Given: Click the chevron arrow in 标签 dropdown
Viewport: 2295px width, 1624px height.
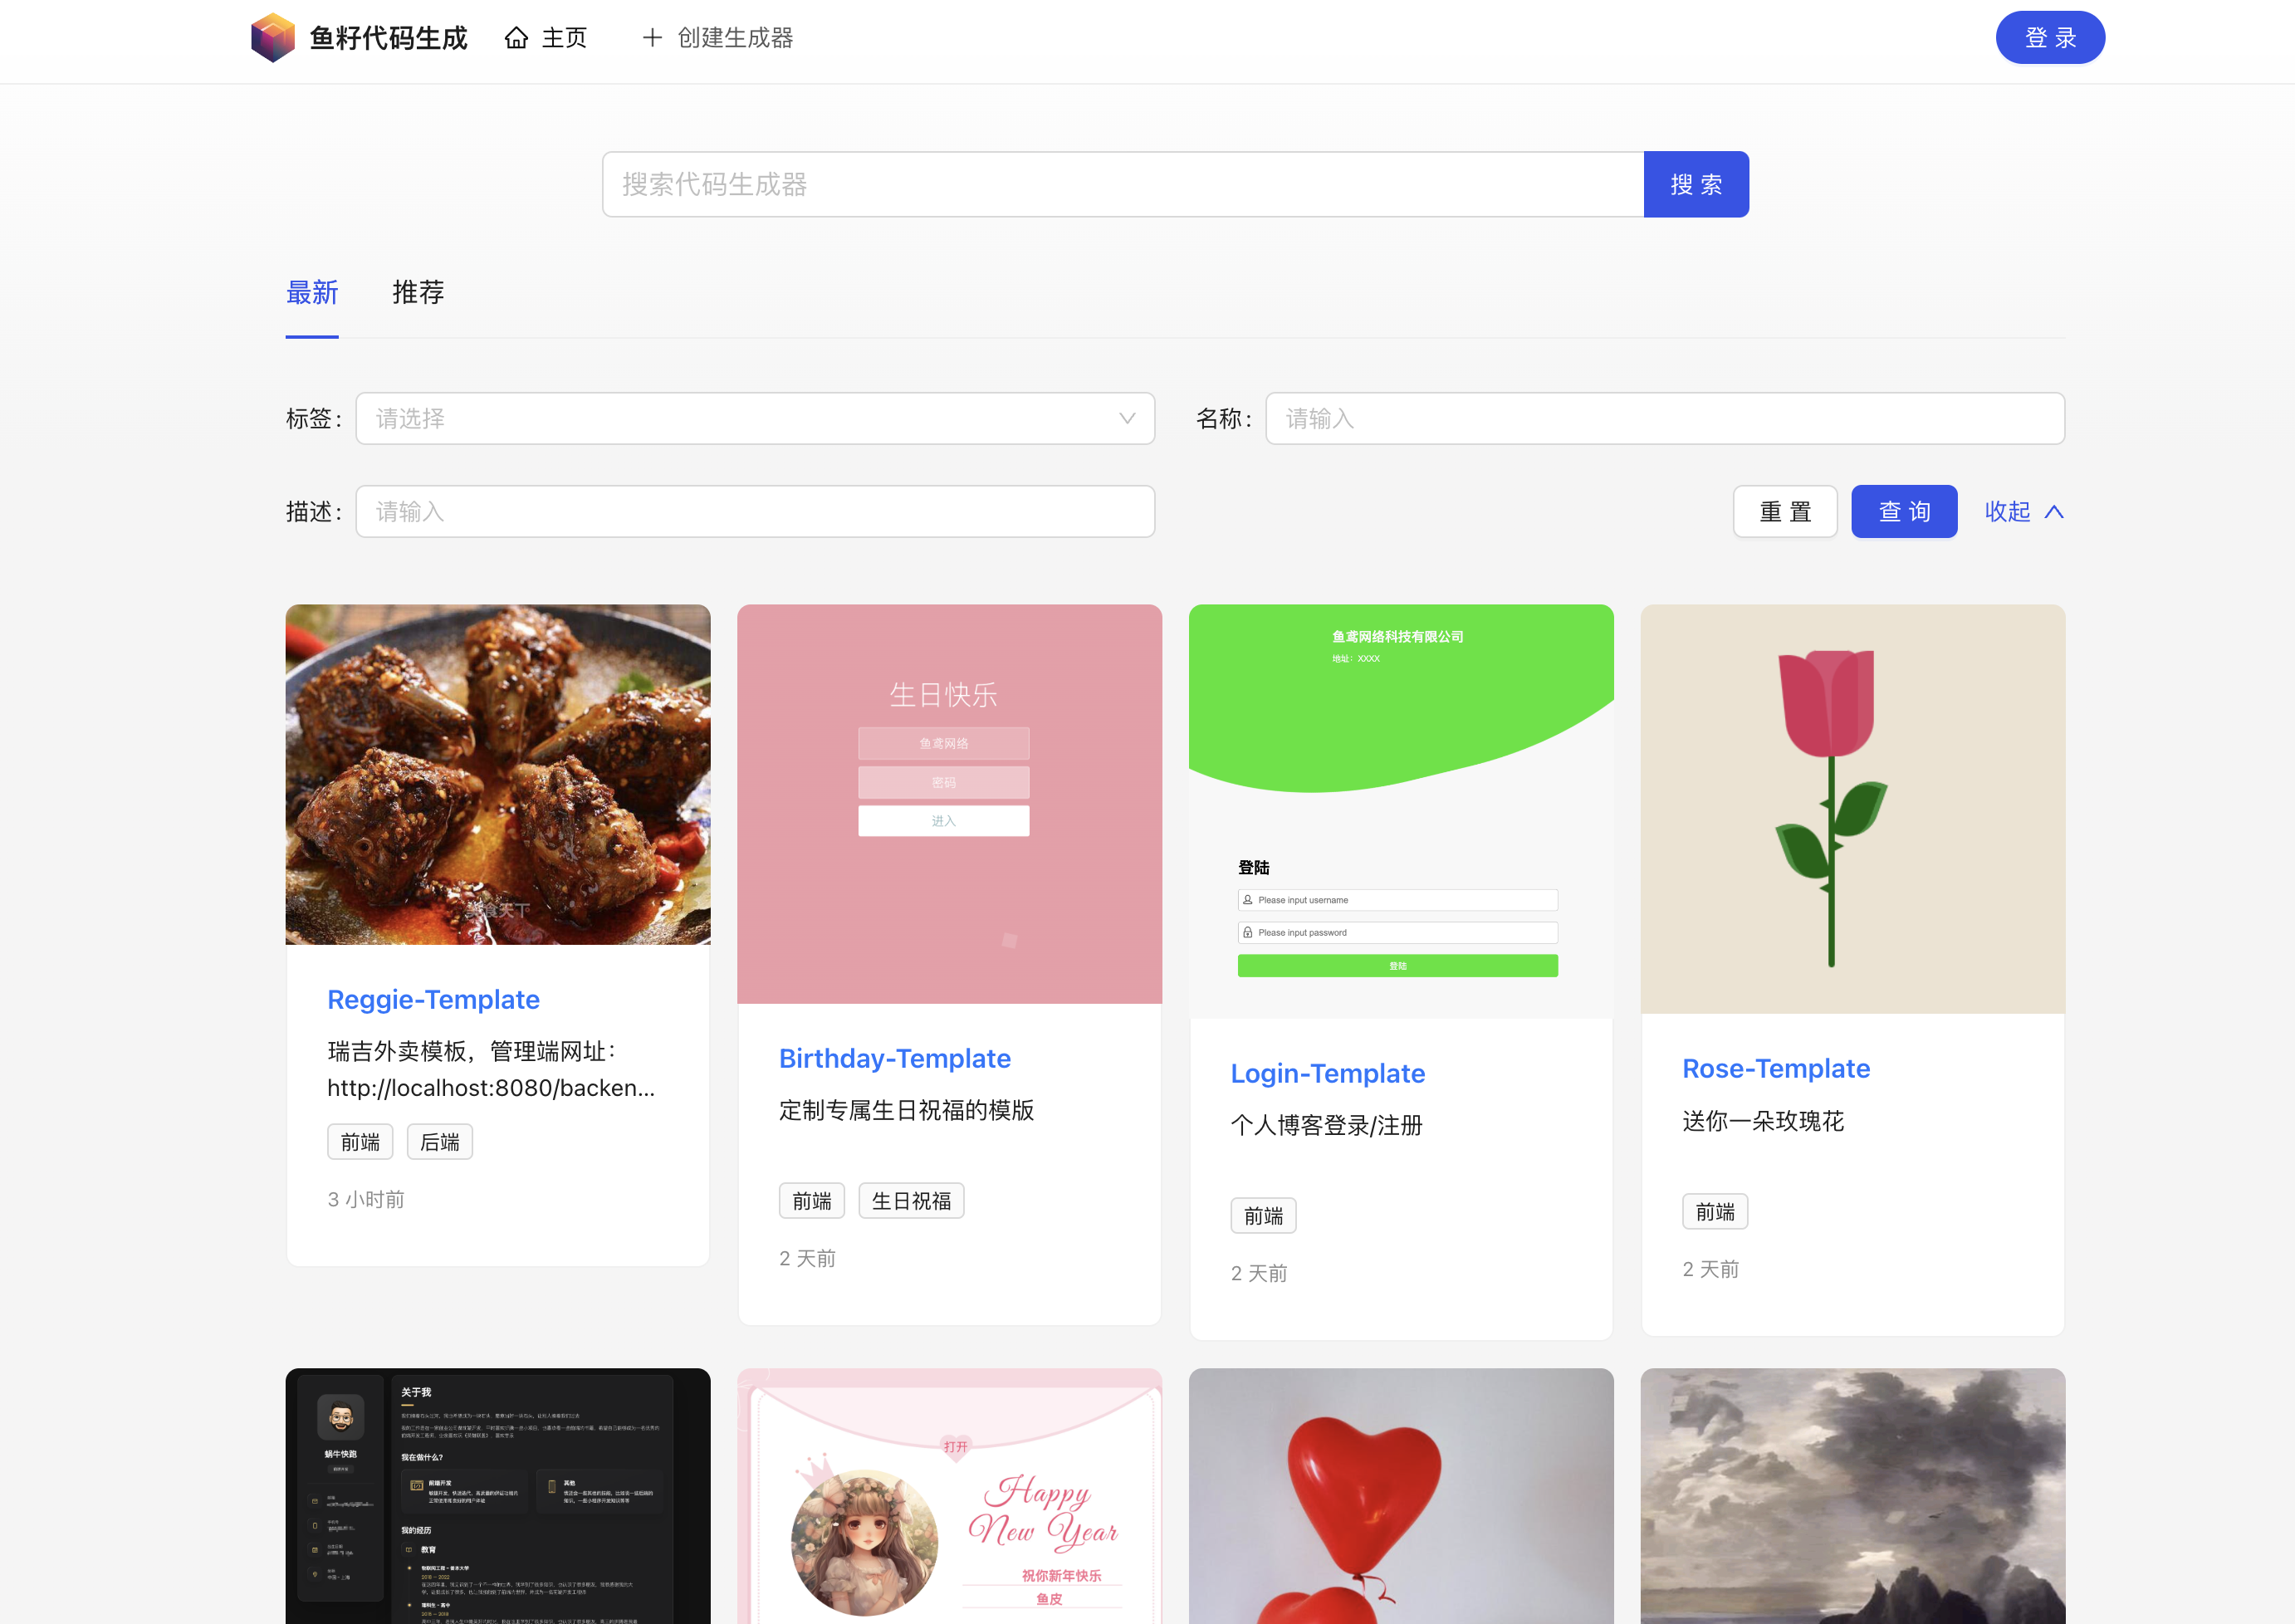Looking at the screenshot, I should (1127, 418).
